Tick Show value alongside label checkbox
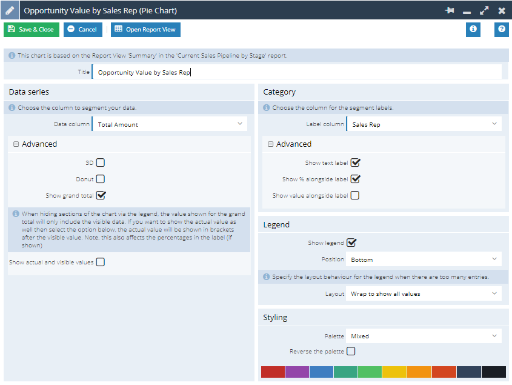 355,195
